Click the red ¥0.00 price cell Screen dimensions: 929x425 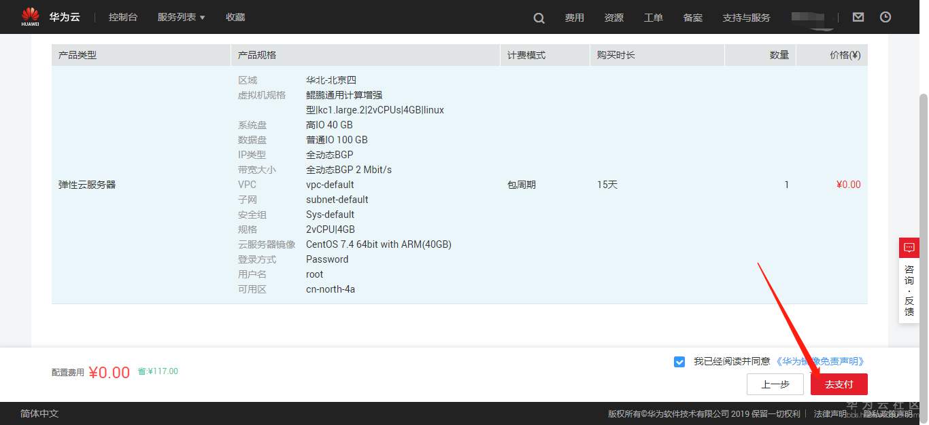(848, 185)
